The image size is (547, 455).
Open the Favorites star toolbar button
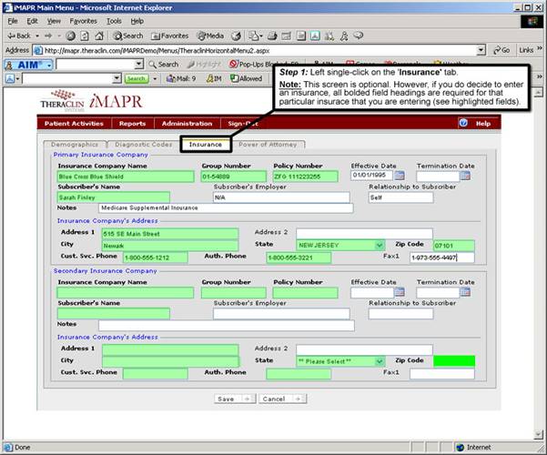[x=170, y=35]
